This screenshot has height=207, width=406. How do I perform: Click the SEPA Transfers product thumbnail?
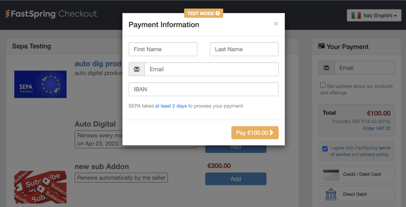(x=40, y=84)
